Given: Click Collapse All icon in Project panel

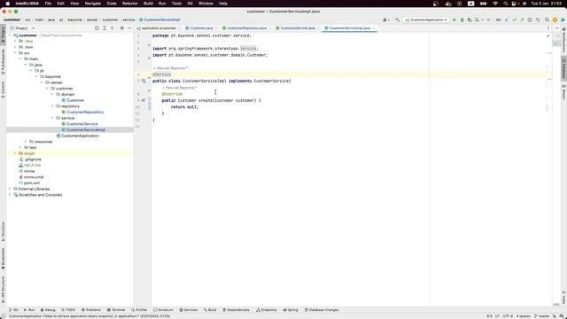Looking at the screenshot, I should tap(113, 28).
